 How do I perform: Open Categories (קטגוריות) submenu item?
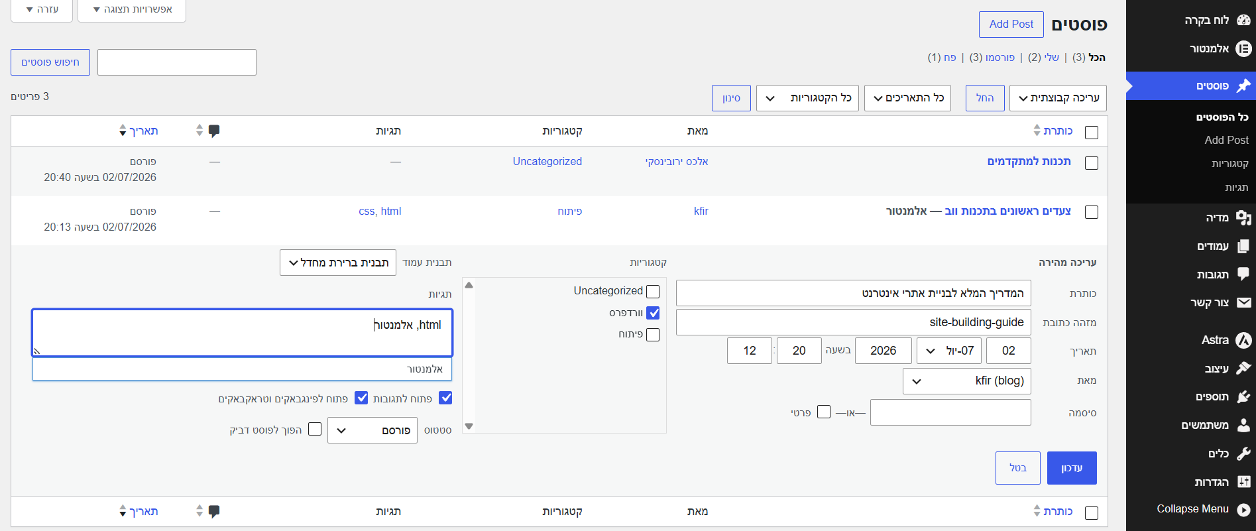(1230, 164)
